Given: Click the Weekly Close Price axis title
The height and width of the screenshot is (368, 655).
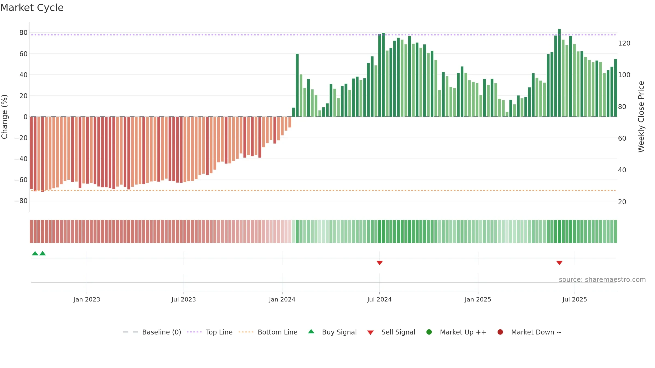Looking at the screenshot, I should pyautogui.click(x=641, y=117).
